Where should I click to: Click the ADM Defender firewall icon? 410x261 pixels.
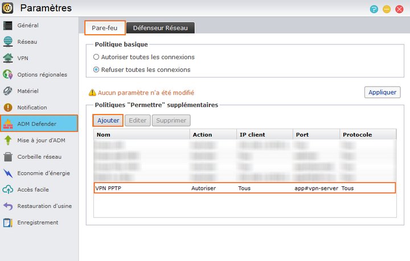coord(8,124)
